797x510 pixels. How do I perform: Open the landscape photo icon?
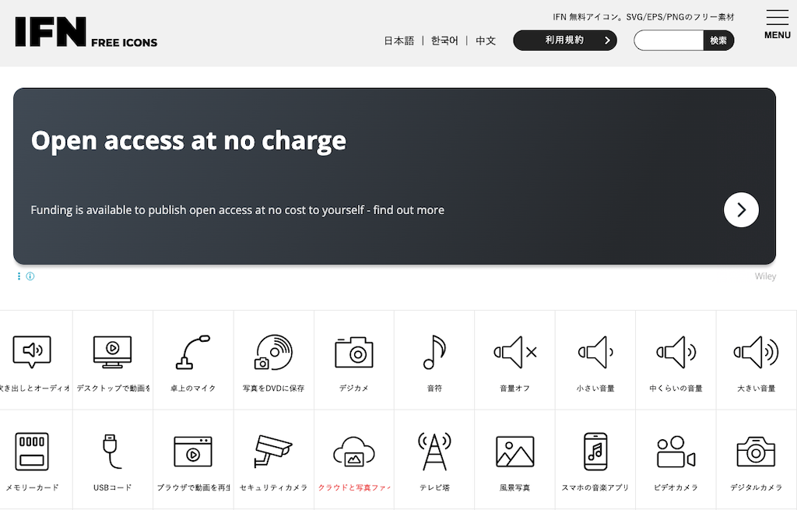pos(514,452)
